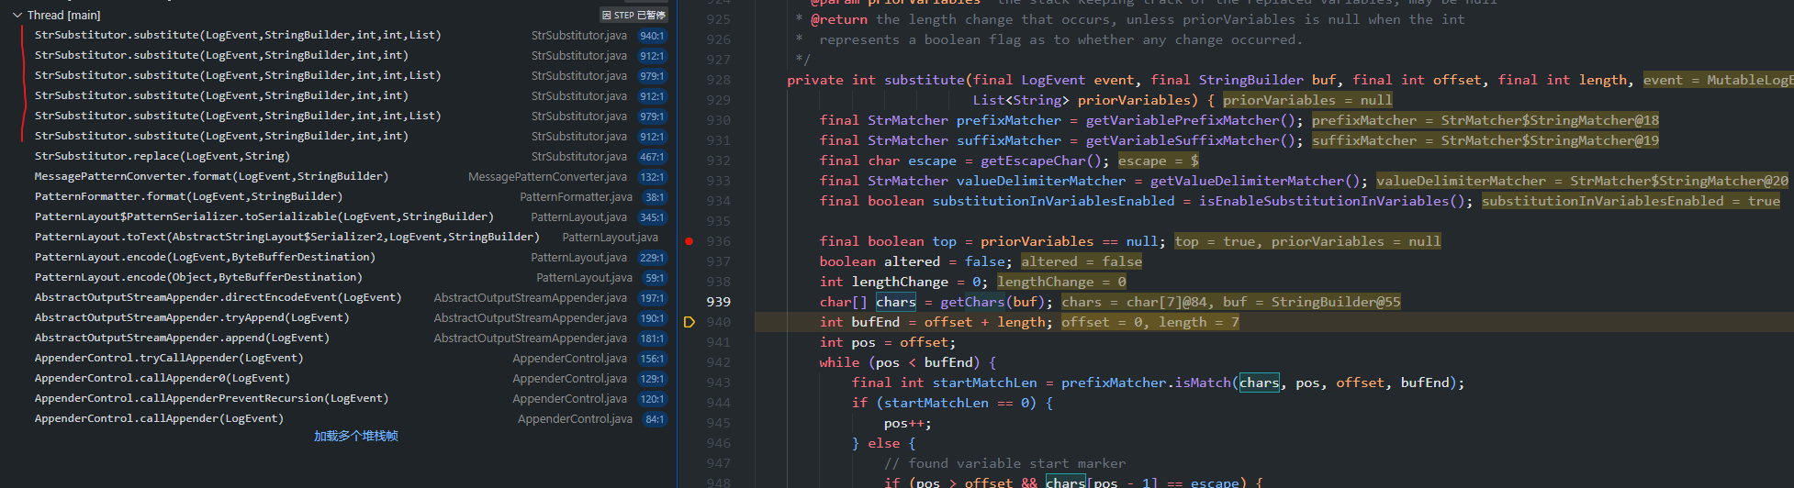Click the 197:1 badge for directEncodeEvent
Image resolution: width=1794 pixels, height=488 pixels.
coord(652,298)
